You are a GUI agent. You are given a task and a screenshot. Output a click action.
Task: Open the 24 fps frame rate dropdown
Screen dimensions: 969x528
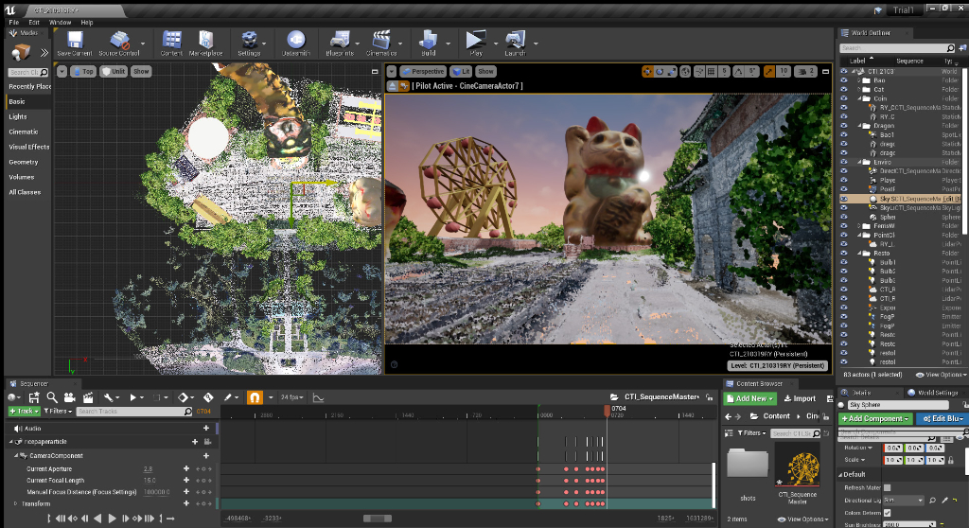coord(291,397)
